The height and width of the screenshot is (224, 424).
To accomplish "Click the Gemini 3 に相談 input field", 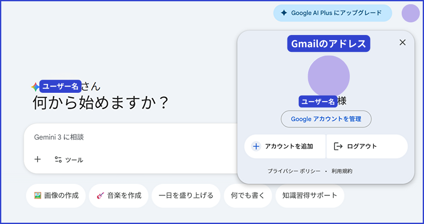I will (126, 137).
